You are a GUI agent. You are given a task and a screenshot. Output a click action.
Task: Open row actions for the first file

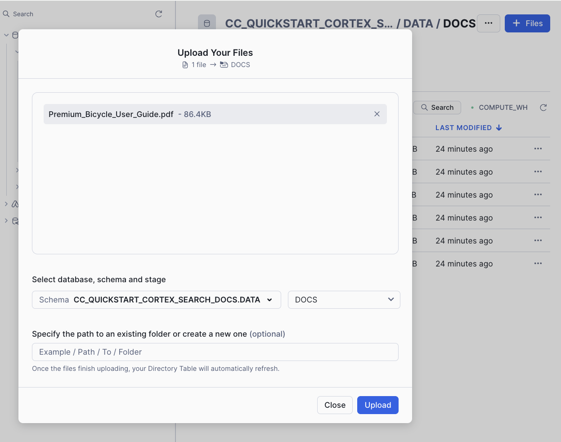tap(538, 149)
